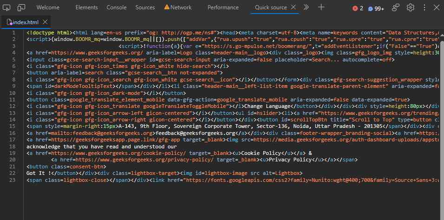Click the Network warning triangle icon

[167, 7]
